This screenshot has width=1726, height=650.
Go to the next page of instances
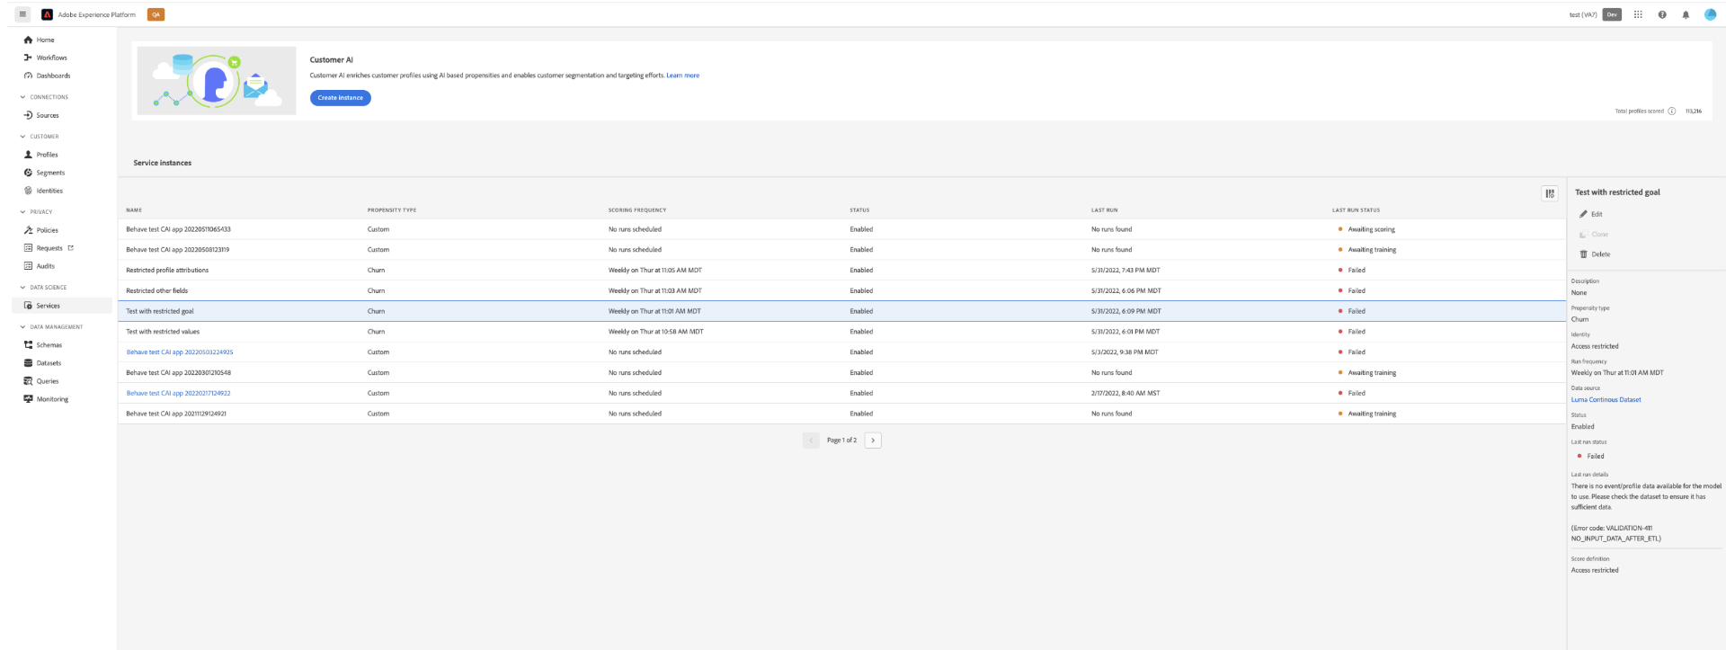[873, 441]
